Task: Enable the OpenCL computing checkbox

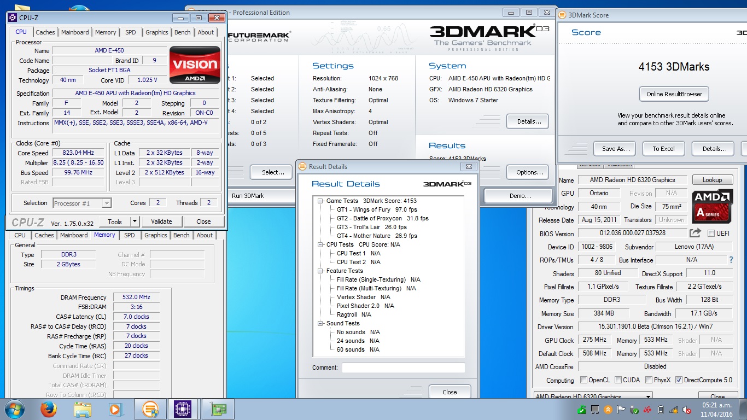Action: tap(583, 380)
